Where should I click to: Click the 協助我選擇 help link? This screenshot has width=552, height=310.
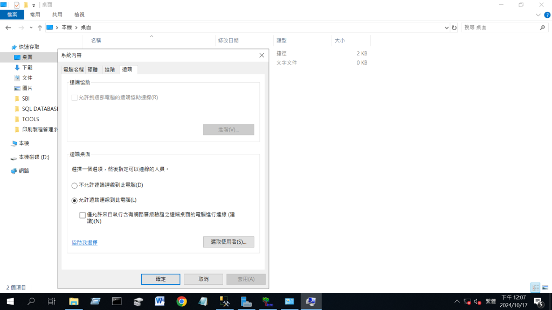click(85, 243)
